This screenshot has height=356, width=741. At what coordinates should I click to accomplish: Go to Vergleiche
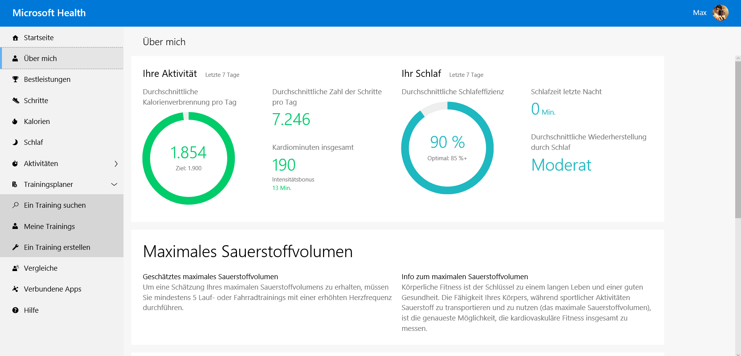(62, 268)
